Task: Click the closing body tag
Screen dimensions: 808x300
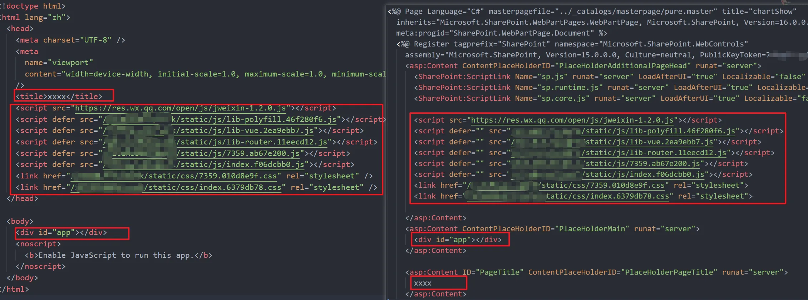Action: pyautogui.click(x=22, y=278)
